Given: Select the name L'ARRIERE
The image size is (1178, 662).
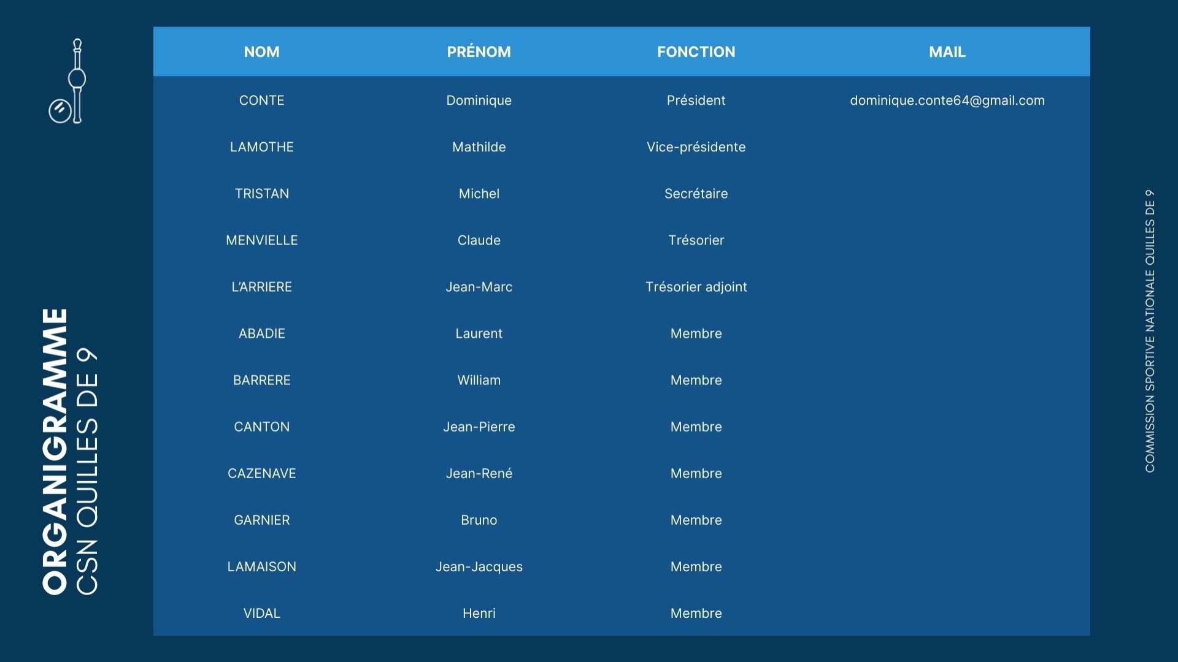Looking at the screenshot, I should pyautogui.click(x=262, y=287).
